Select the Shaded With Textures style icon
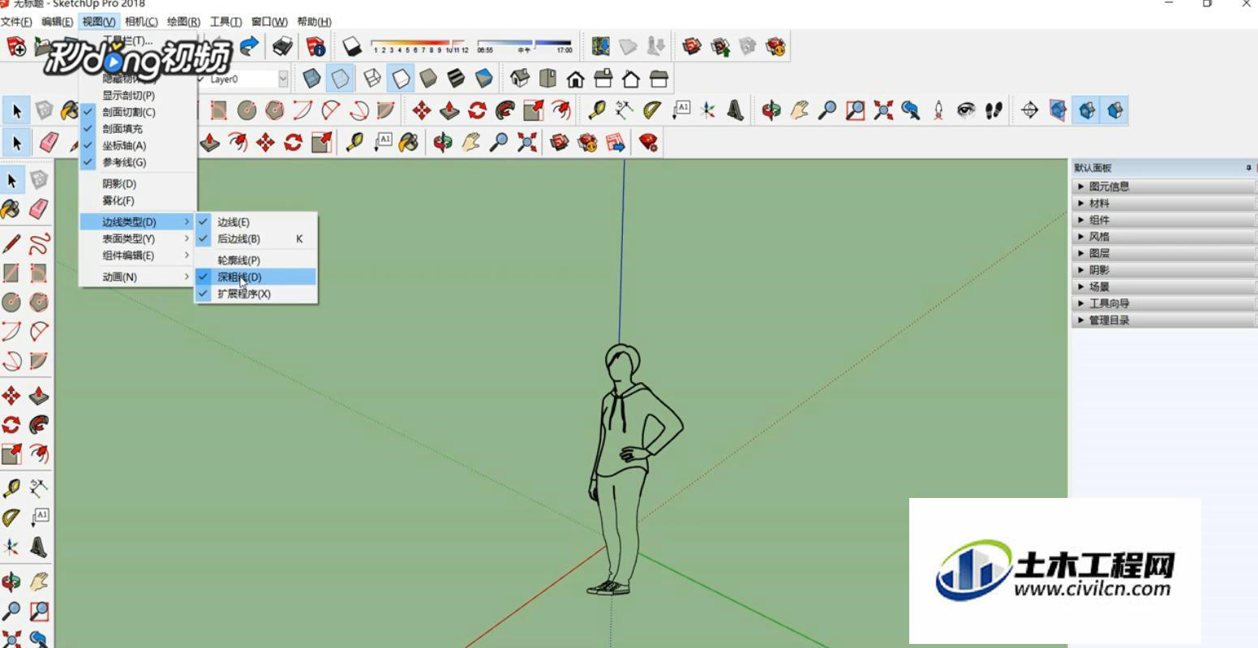The height and width of the screenshot is (648, 1258). [456, 79]
